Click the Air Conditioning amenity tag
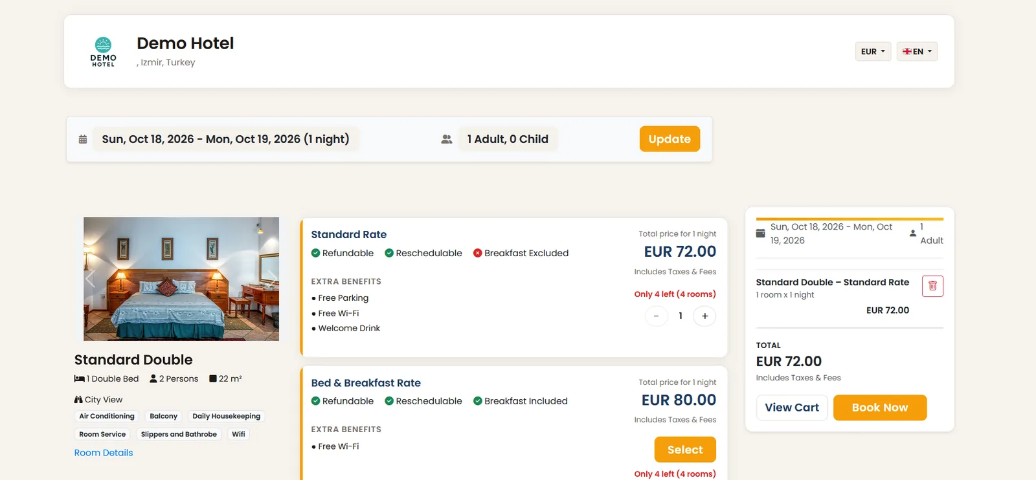1036x480 pixels. [107, 416]
